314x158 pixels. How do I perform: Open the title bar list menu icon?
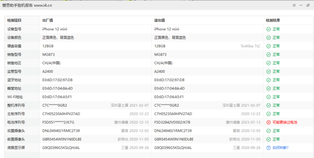[294, 6]
